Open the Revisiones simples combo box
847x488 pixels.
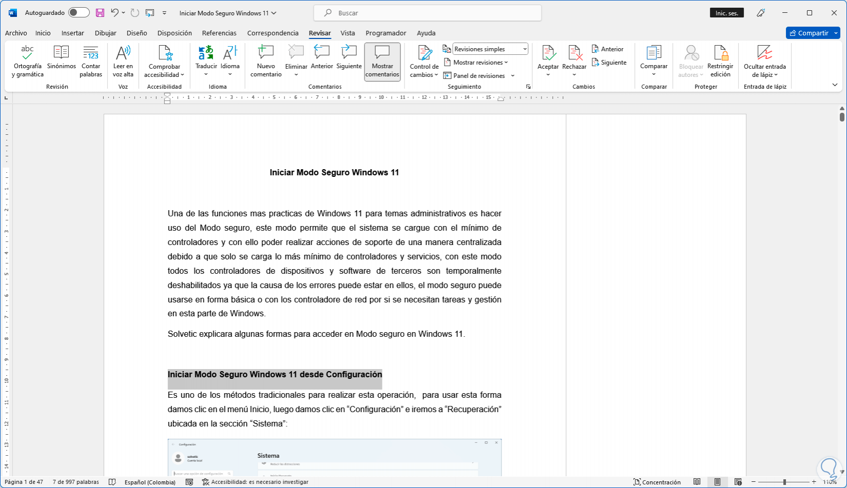click(490, 49)
